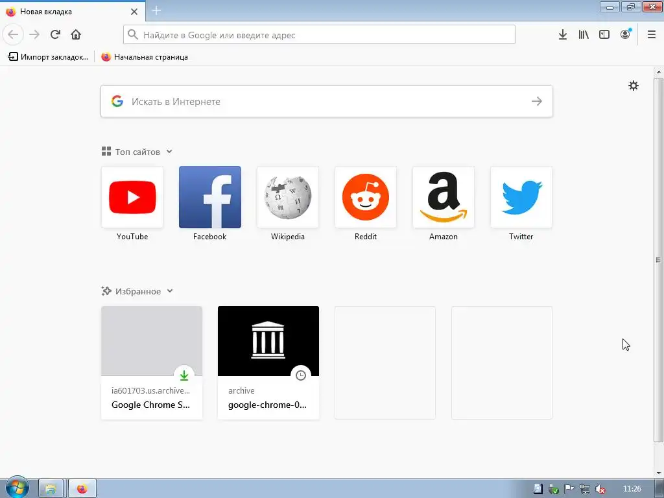Click the Google logo in search box
The width and height of the screenshot is (664, 498).
pos(117,101)
